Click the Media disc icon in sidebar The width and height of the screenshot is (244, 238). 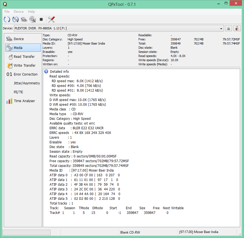pyautogui.click(x=9, y=48)
